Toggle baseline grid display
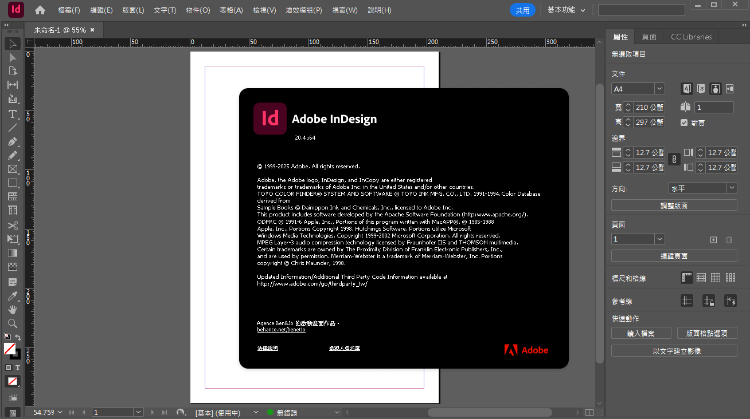The height and width of the screenshot is (419, 750). [701, 278]
